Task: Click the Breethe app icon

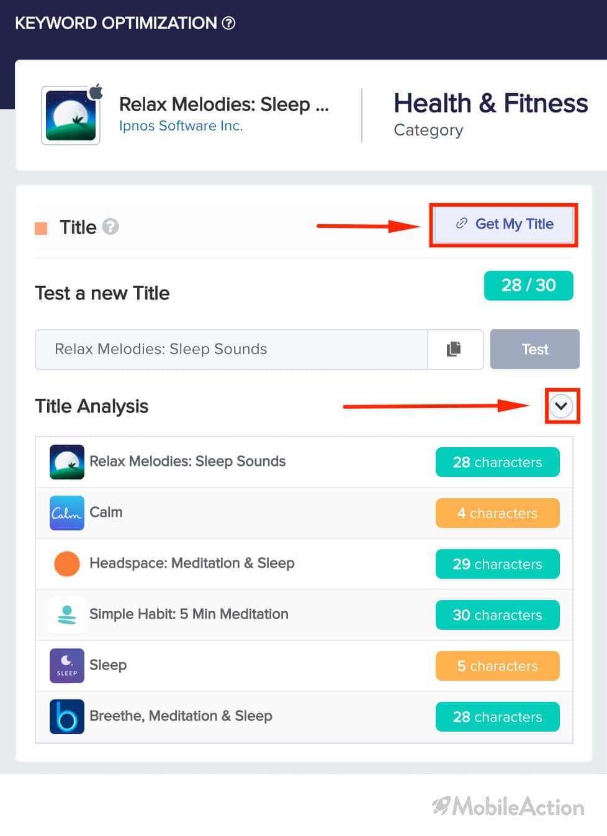Action: [67, 717]
